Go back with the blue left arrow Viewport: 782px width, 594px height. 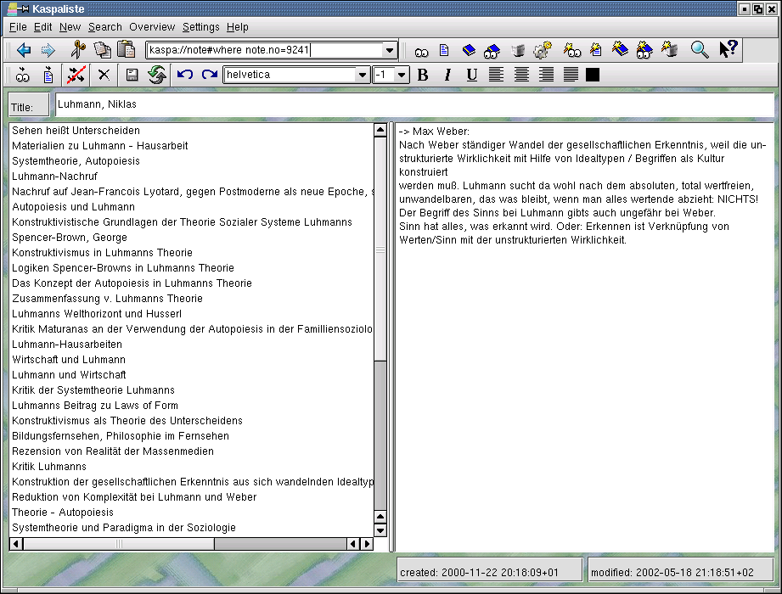coord(24,50)
